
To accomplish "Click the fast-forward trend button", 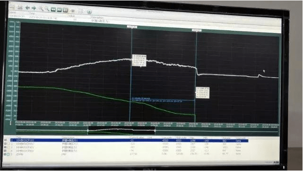I will pos(59,9).
